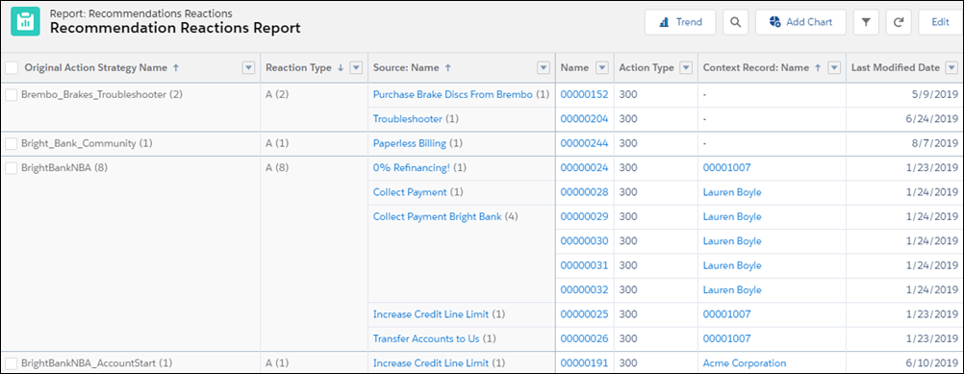
Task: Toggle the Source: Name ascending sort arrow
Action: 447,68
